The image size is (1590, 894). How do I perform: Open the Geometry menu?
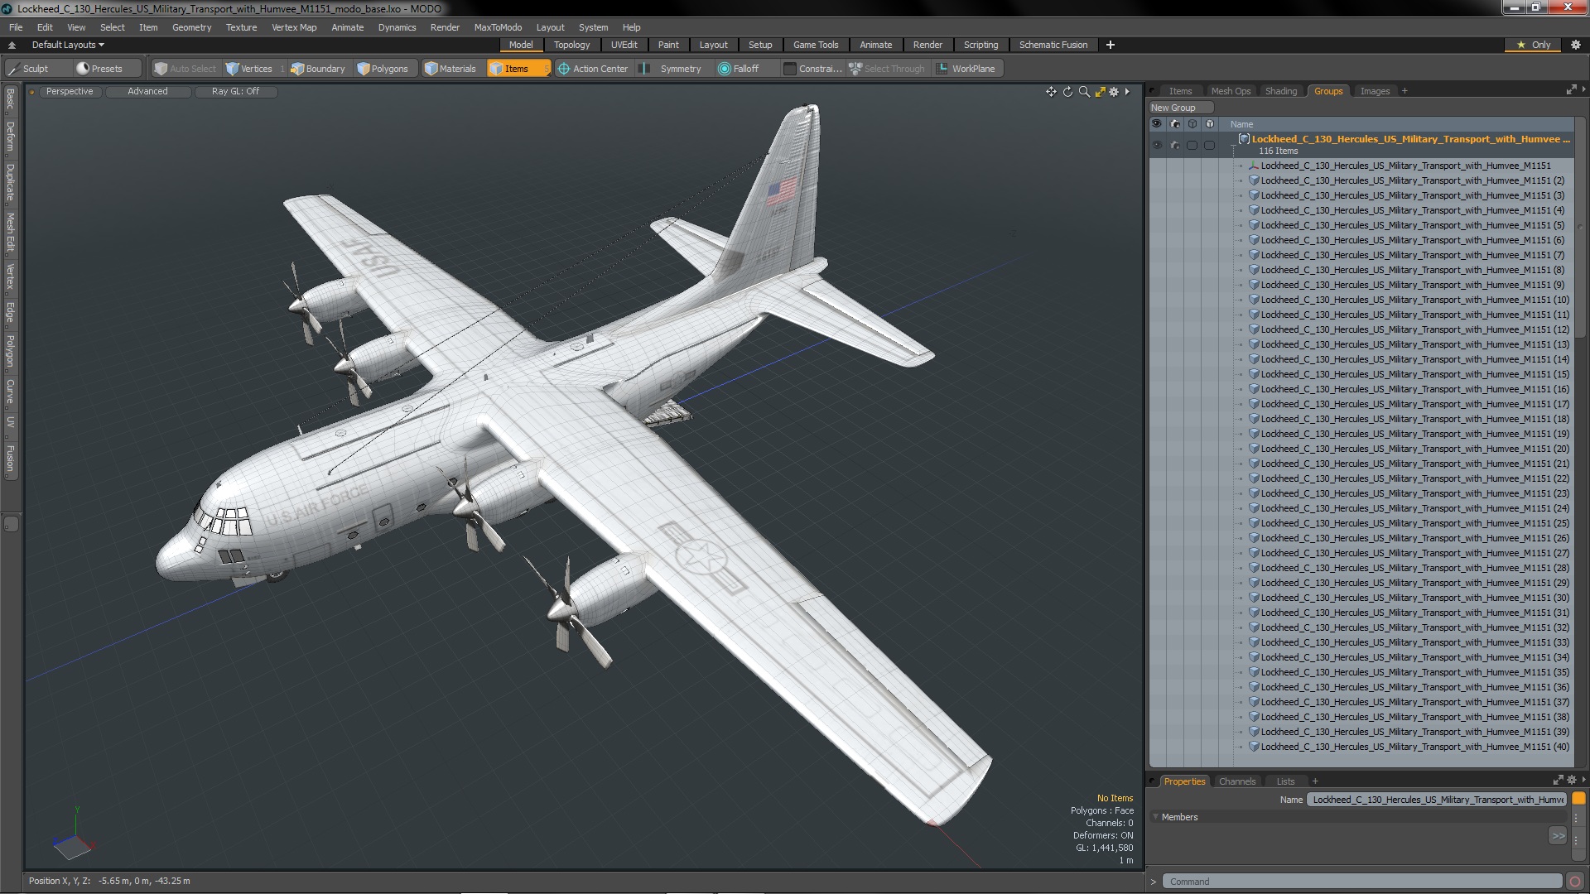(x=191, y=27)
